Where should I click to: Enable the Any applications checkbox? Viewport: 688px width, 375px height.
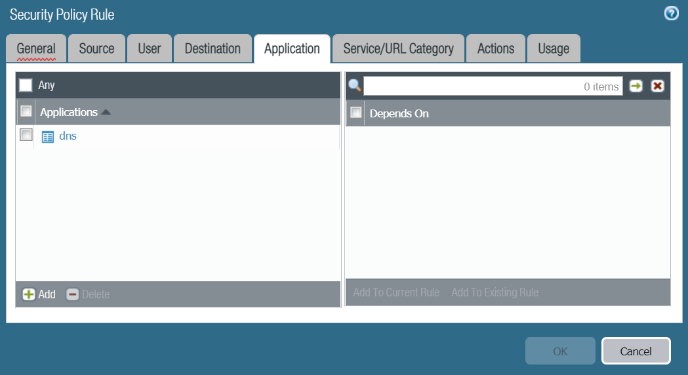click(x=26, y=85)
